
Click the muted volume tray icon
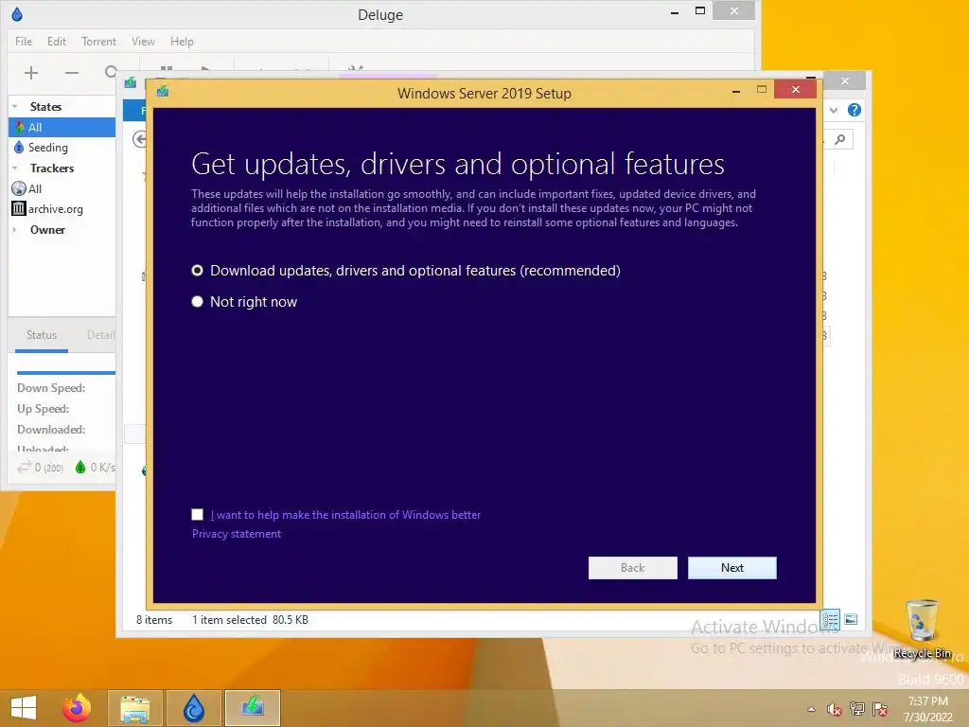click(x=834, y=709)
